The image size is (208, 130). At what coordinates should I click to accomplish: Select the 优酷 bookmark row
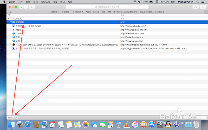(107, 41)
